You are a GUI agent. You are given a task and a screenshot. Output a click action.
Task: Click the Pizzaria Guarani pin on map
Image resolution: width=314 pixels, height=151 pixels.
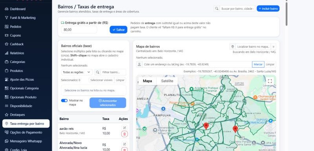point(192,104)
